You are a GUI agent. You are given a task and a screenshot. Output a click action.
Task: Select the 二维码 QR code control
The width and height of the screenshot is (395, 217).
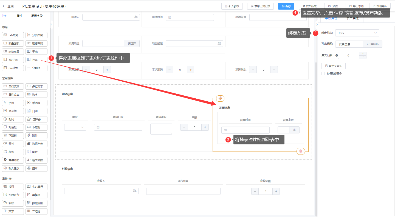pos(36,211)
